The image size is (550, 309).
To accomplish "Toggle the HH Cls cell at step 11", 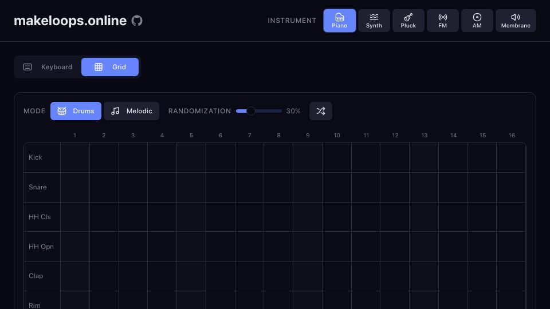I will pos(366,217).
